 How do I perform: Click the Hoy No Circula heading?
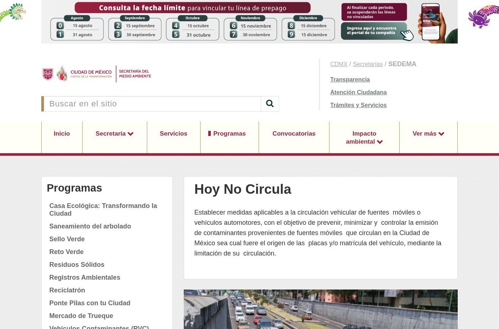click(243, 189)
